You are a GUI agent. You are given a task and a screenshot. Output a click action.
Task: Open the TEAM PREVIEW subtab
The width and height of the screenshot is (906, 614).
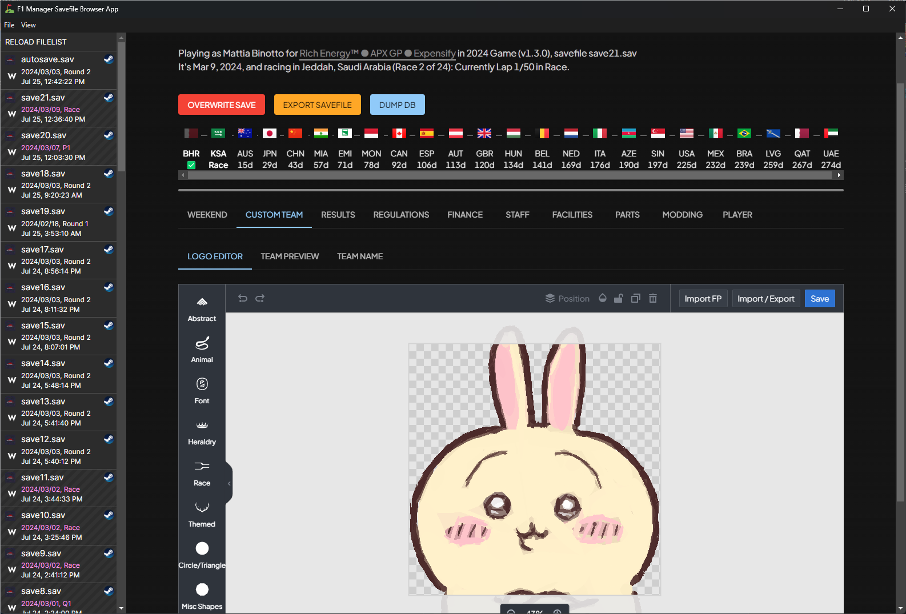click(290, 256)
